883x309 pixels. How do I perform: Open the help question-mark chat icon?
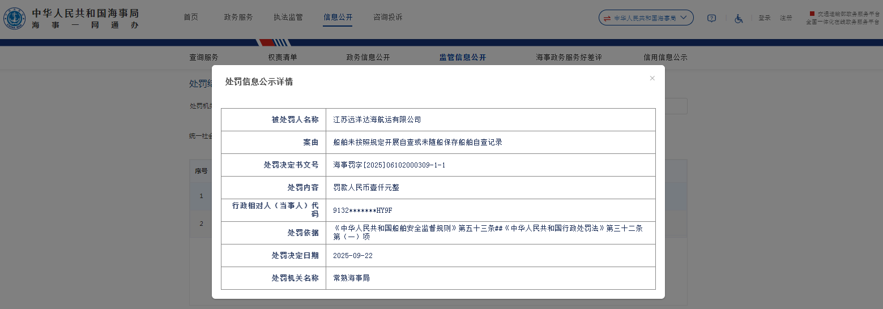coord(711,18)
